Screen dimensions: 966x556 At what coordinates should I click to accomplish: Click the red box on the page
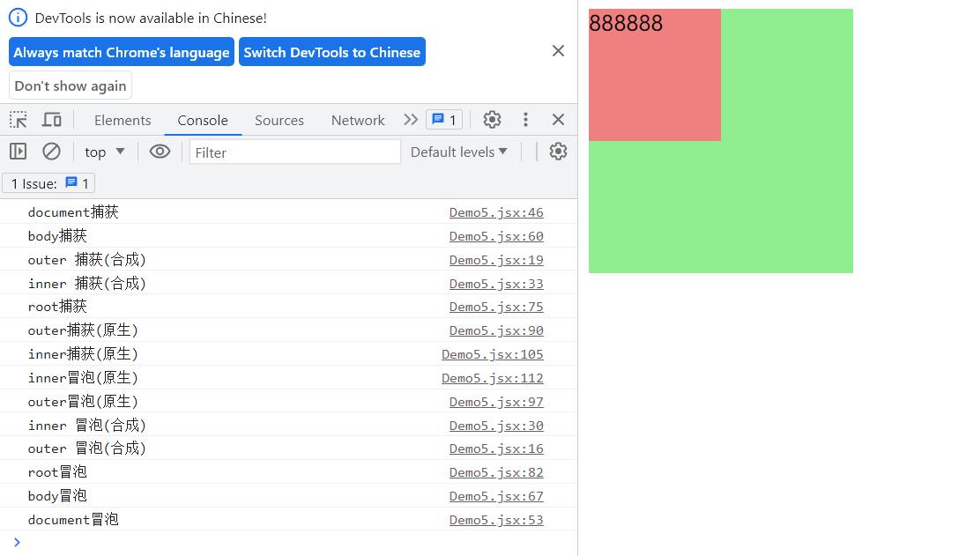[x=654, y=75]
